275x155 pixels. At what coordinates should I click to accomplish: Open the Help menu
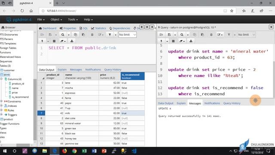[88, 19]
